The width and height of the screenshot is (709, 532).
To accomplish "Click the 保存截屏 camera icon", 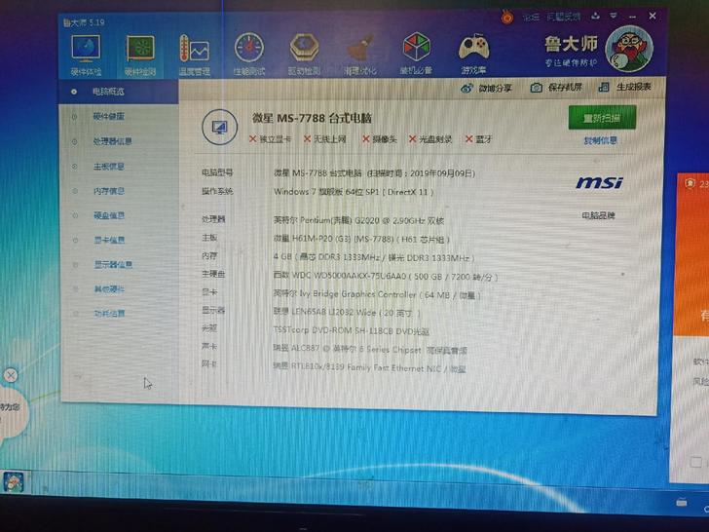I will point(536,88).
